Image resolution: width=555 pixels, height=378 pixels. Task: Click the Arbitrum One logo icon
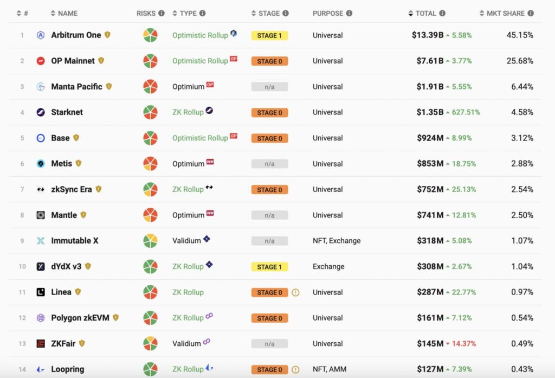[x=41, y=35]
